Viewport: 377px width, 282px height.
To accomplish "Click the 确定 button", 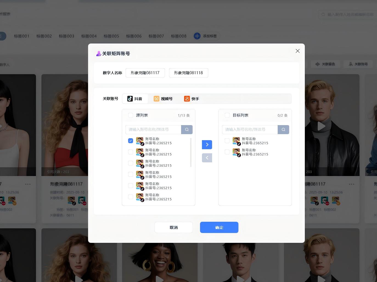I will coord(219,228).
